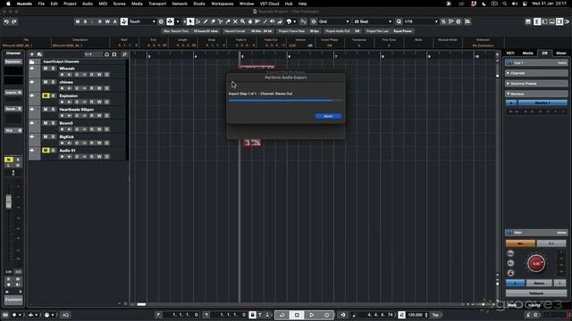
Task: Unmute the Audio 01 track
Action: (x=46, y=151)
